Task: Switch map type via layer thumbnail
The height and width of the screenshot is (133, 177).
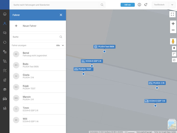Action: 172,124
